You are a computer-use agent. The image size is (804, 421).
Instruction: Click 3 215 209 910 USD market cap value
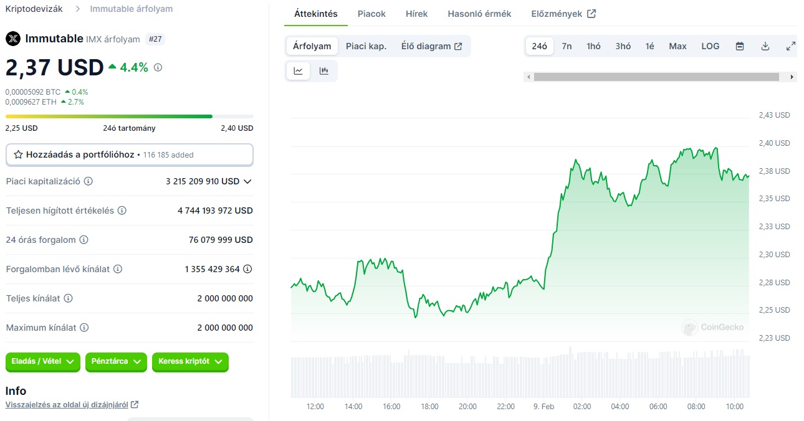(x=203, y=181)
